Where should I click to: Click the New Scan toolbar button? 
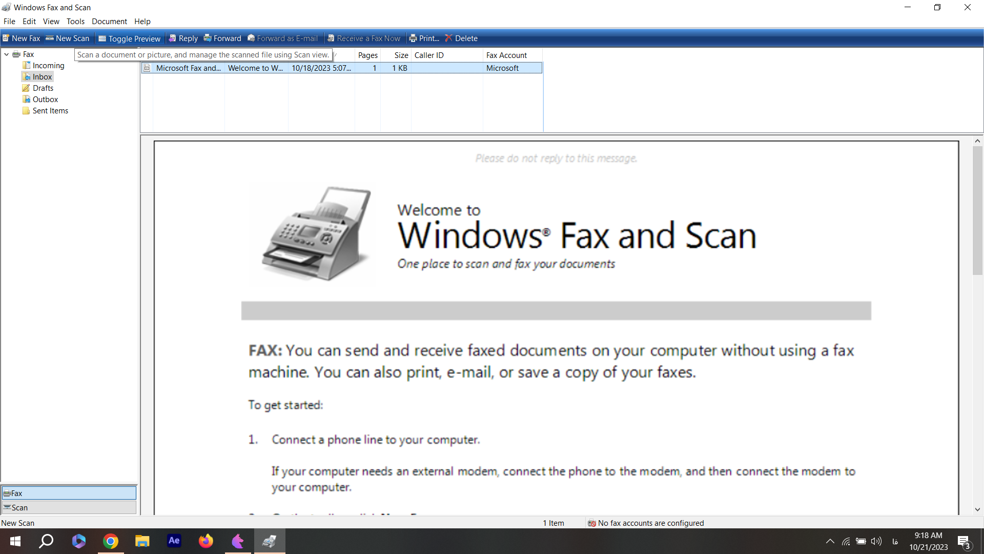67,38
